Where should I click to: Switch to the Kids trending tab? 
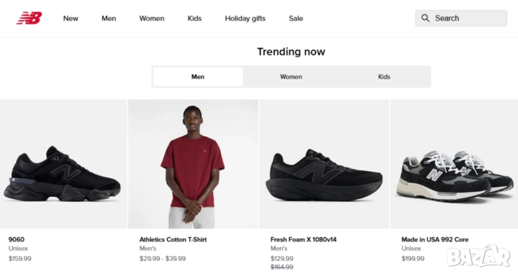[x=384, y=77]
